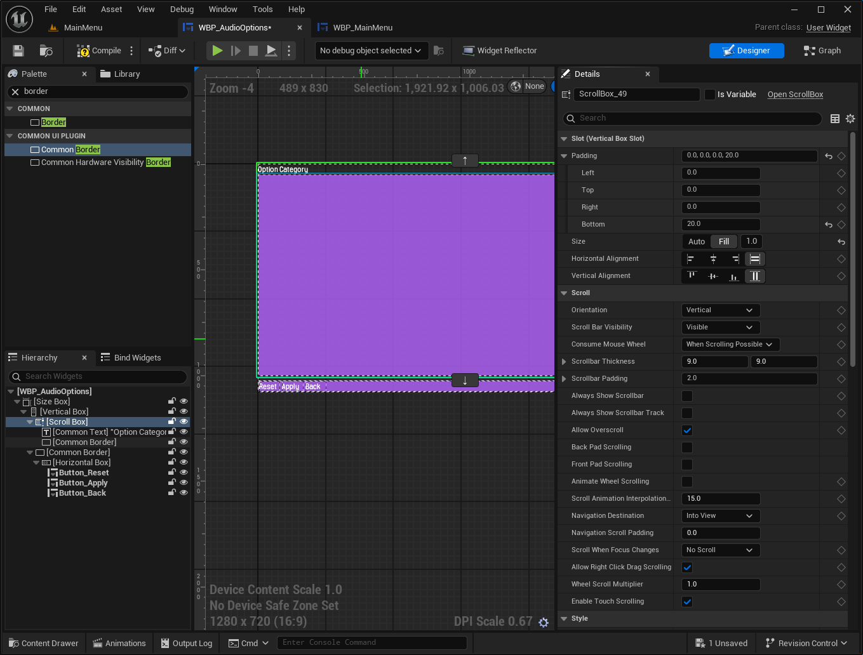Enable Always Show Scrollbar checkbox
This screenshot has width=863, height=655.
pyautogui.click(x=687, y=396)
